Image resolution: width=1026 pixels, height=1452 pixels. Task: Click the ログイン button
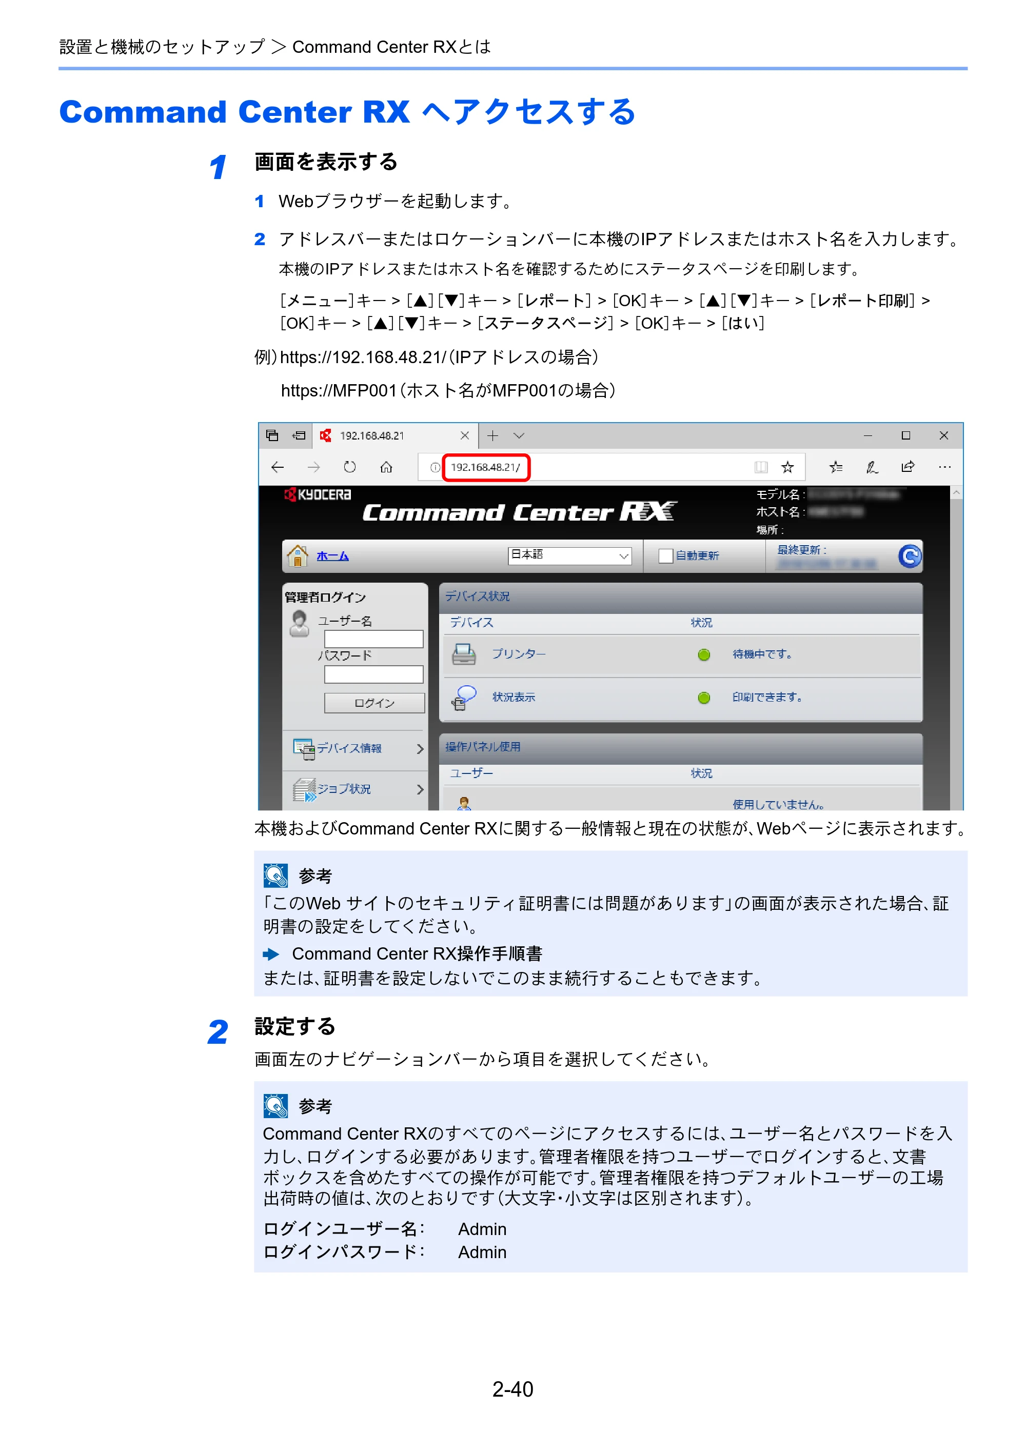click(x=374, y=703)
